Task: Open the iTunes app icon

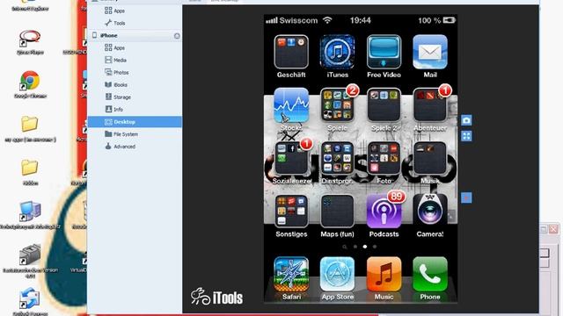Action: (337, 52)
